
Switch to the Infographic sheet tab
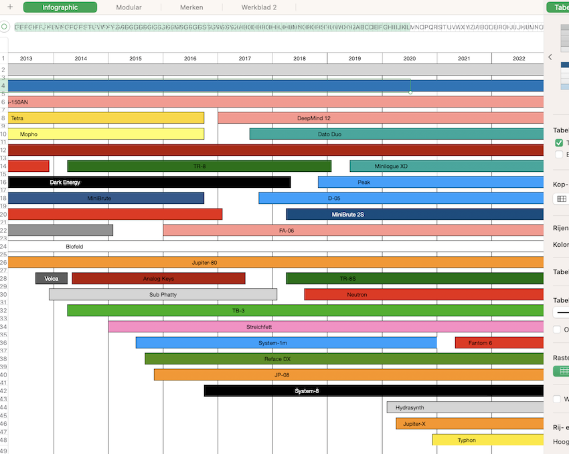click(x=60, y=7)
